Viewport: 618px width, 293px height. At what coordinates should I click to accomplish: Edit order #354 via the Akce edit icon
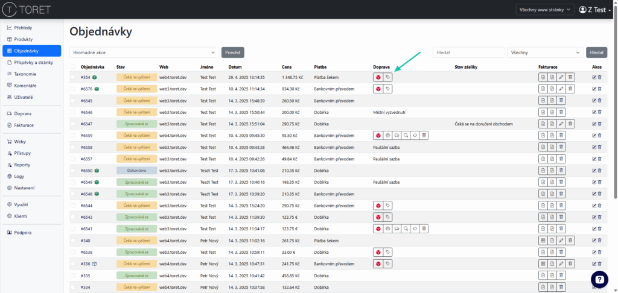click(x=594, y=78)
